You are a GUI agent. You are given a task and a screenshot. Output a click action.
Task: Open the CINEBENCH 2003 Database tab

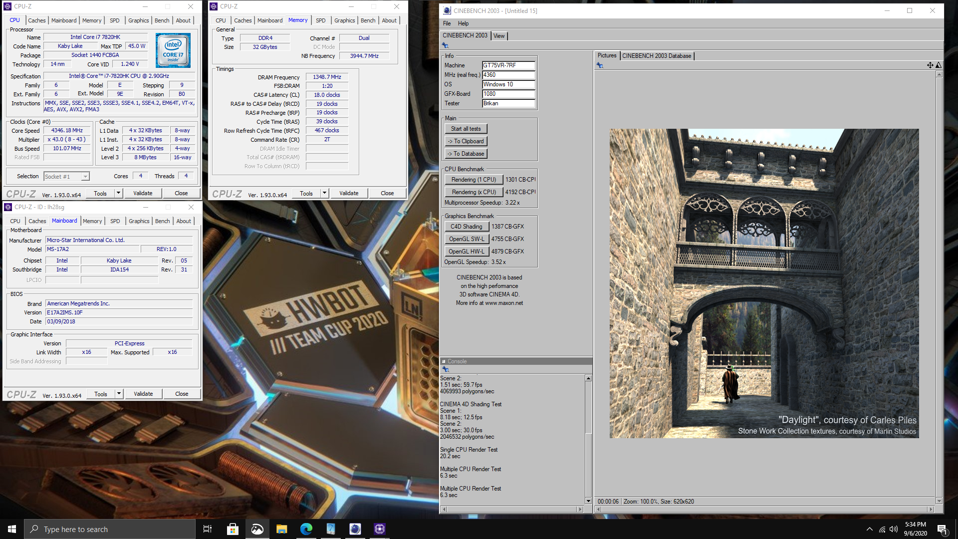[x=657, y=56]
